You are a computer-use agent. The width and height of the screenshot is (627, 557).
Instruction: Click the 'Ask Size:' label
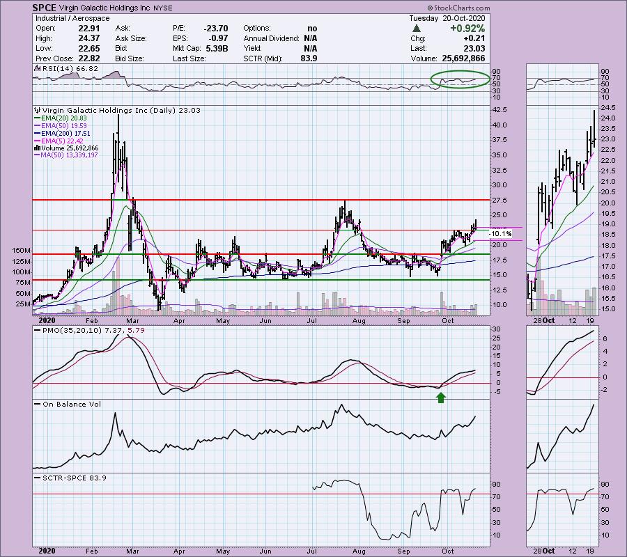coord(131,38)
